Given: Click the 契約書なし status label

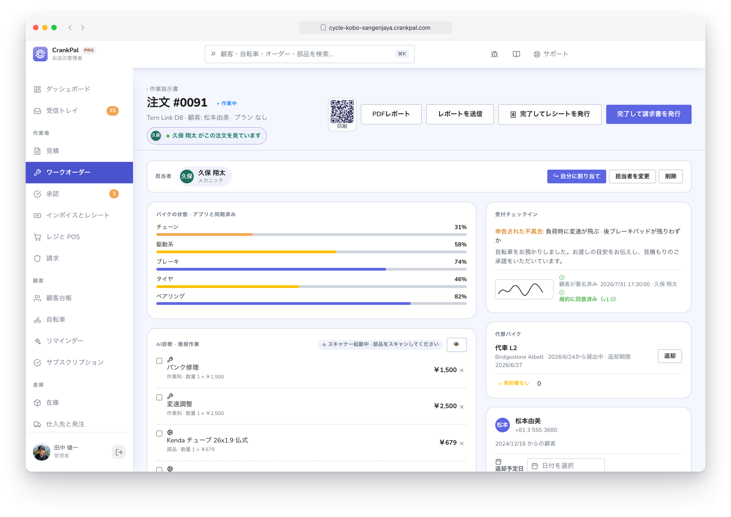Looking at the screenshot, I should click(514, 384).
